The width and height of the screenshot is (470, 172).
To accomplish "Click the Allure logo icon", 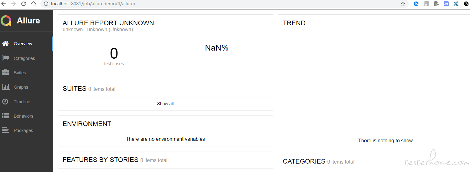I will [x=6, y=21].
